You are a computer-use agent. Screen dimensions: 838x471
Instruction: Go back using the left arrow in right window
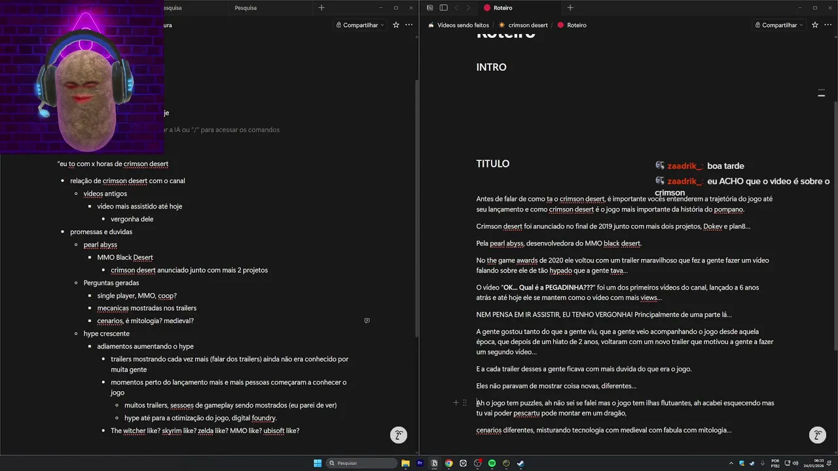coord(456,8)
